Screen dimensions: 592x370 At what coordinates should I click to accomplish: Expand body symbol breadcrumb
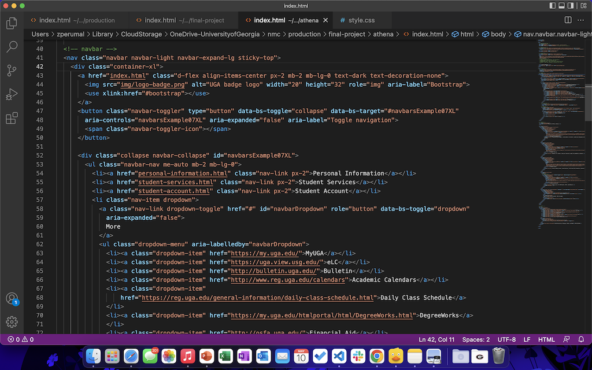pyautogui.click(x=494, y=34)
